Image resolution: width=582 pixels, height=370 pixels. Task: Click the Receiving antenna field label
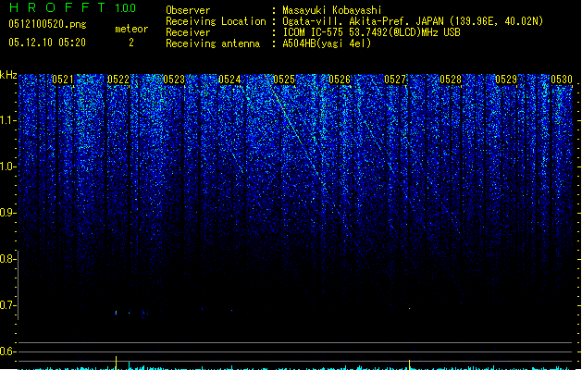tap(213, 43)
